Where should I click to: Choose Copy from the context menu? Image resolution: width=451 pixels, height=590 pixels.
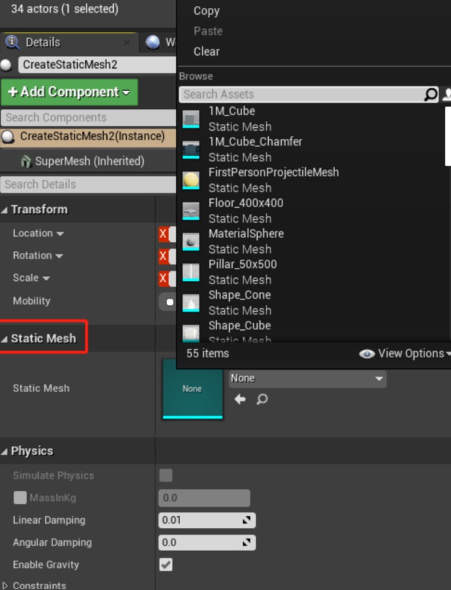[207, 10]
